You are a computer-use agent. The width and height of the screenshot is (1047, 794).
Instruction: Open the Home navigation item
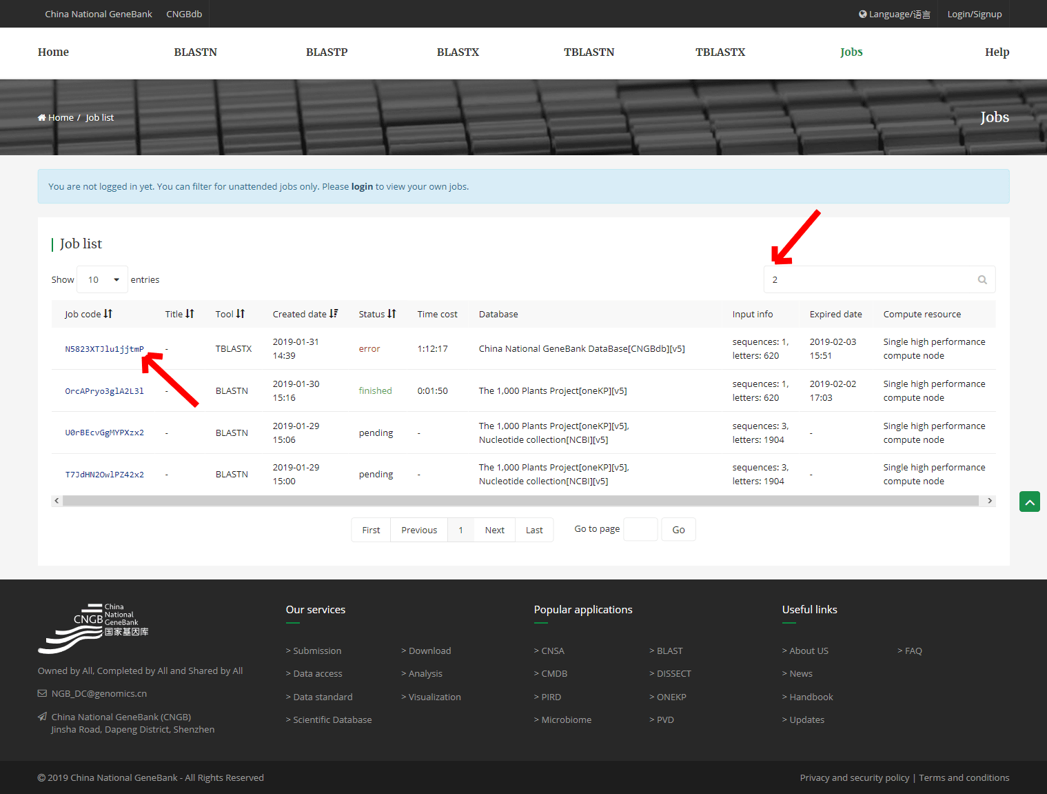(x=53, y=52)
